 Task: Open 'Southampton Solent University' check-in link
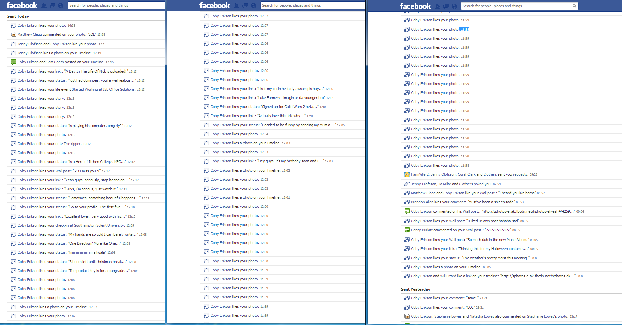tap(99, 225)
